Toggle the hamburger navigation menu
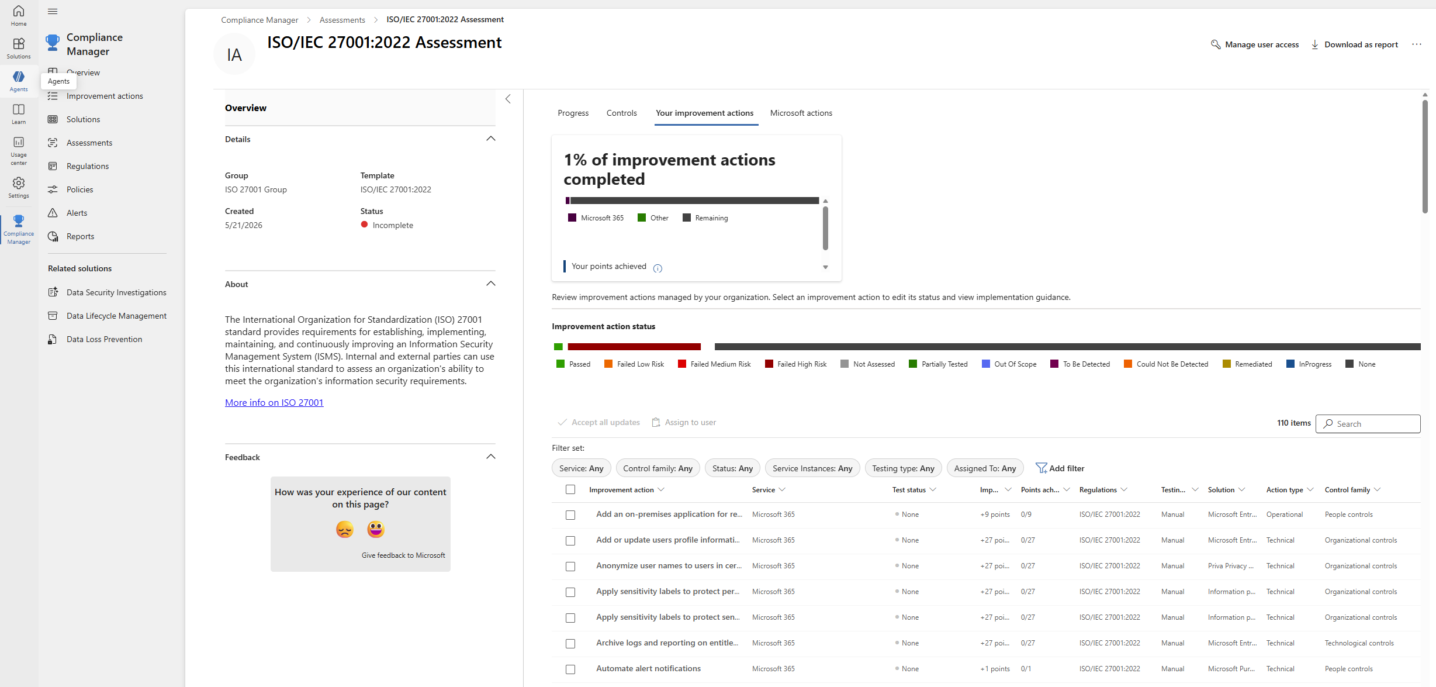 pos(53,11)
